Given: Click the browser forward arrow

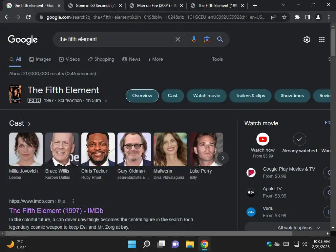Looking at the screenshot, I should tap(18, 17).
